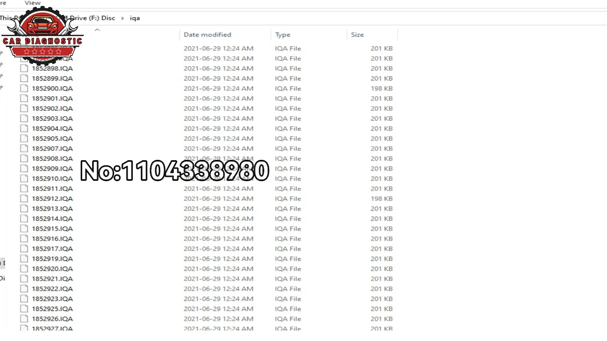Click the file name 1852921.IQA
Image resolution: width=607 pixels, height=341 pixels.
tap(52, 279)
